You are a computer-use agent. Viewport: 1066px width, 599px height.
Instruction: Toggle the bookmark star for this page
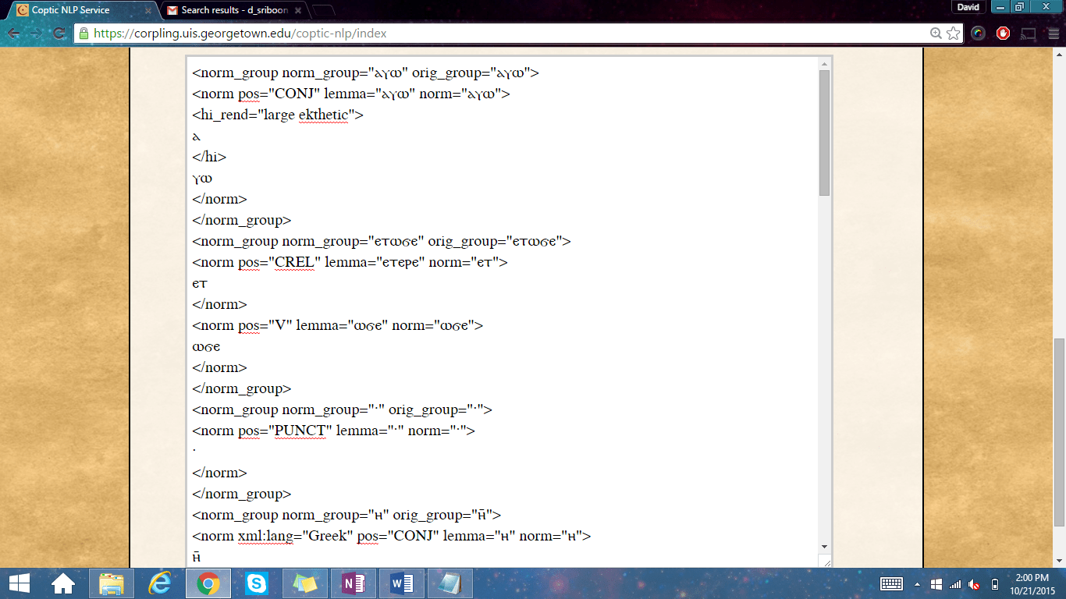click(x=953, y=34)
